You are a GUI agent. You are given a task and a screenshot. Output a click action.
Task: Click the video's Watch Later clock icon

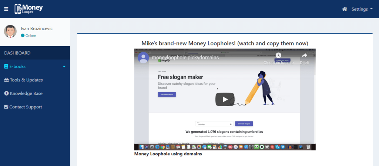278,55
